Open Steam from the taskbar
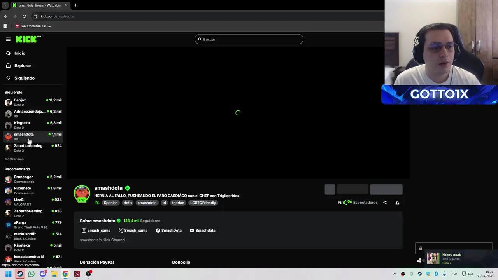Image resolution: width=498 pixels, height=280 pixels. (x=20, y=274)
